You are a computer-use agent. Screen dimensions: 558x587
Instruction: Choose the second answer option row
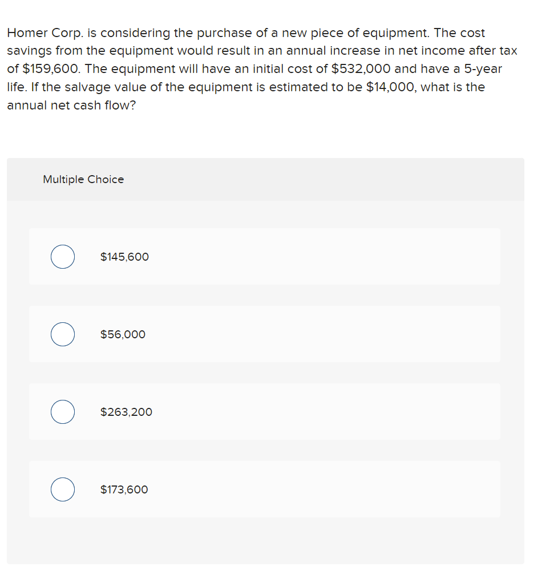265,334
